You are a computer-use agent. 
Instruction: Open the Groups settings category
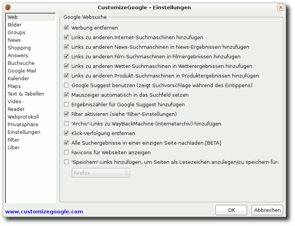pos(31,33)
